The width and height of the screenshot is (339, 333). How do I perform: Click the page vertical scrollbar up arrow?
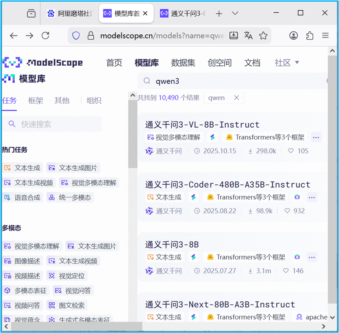point(332,51)
